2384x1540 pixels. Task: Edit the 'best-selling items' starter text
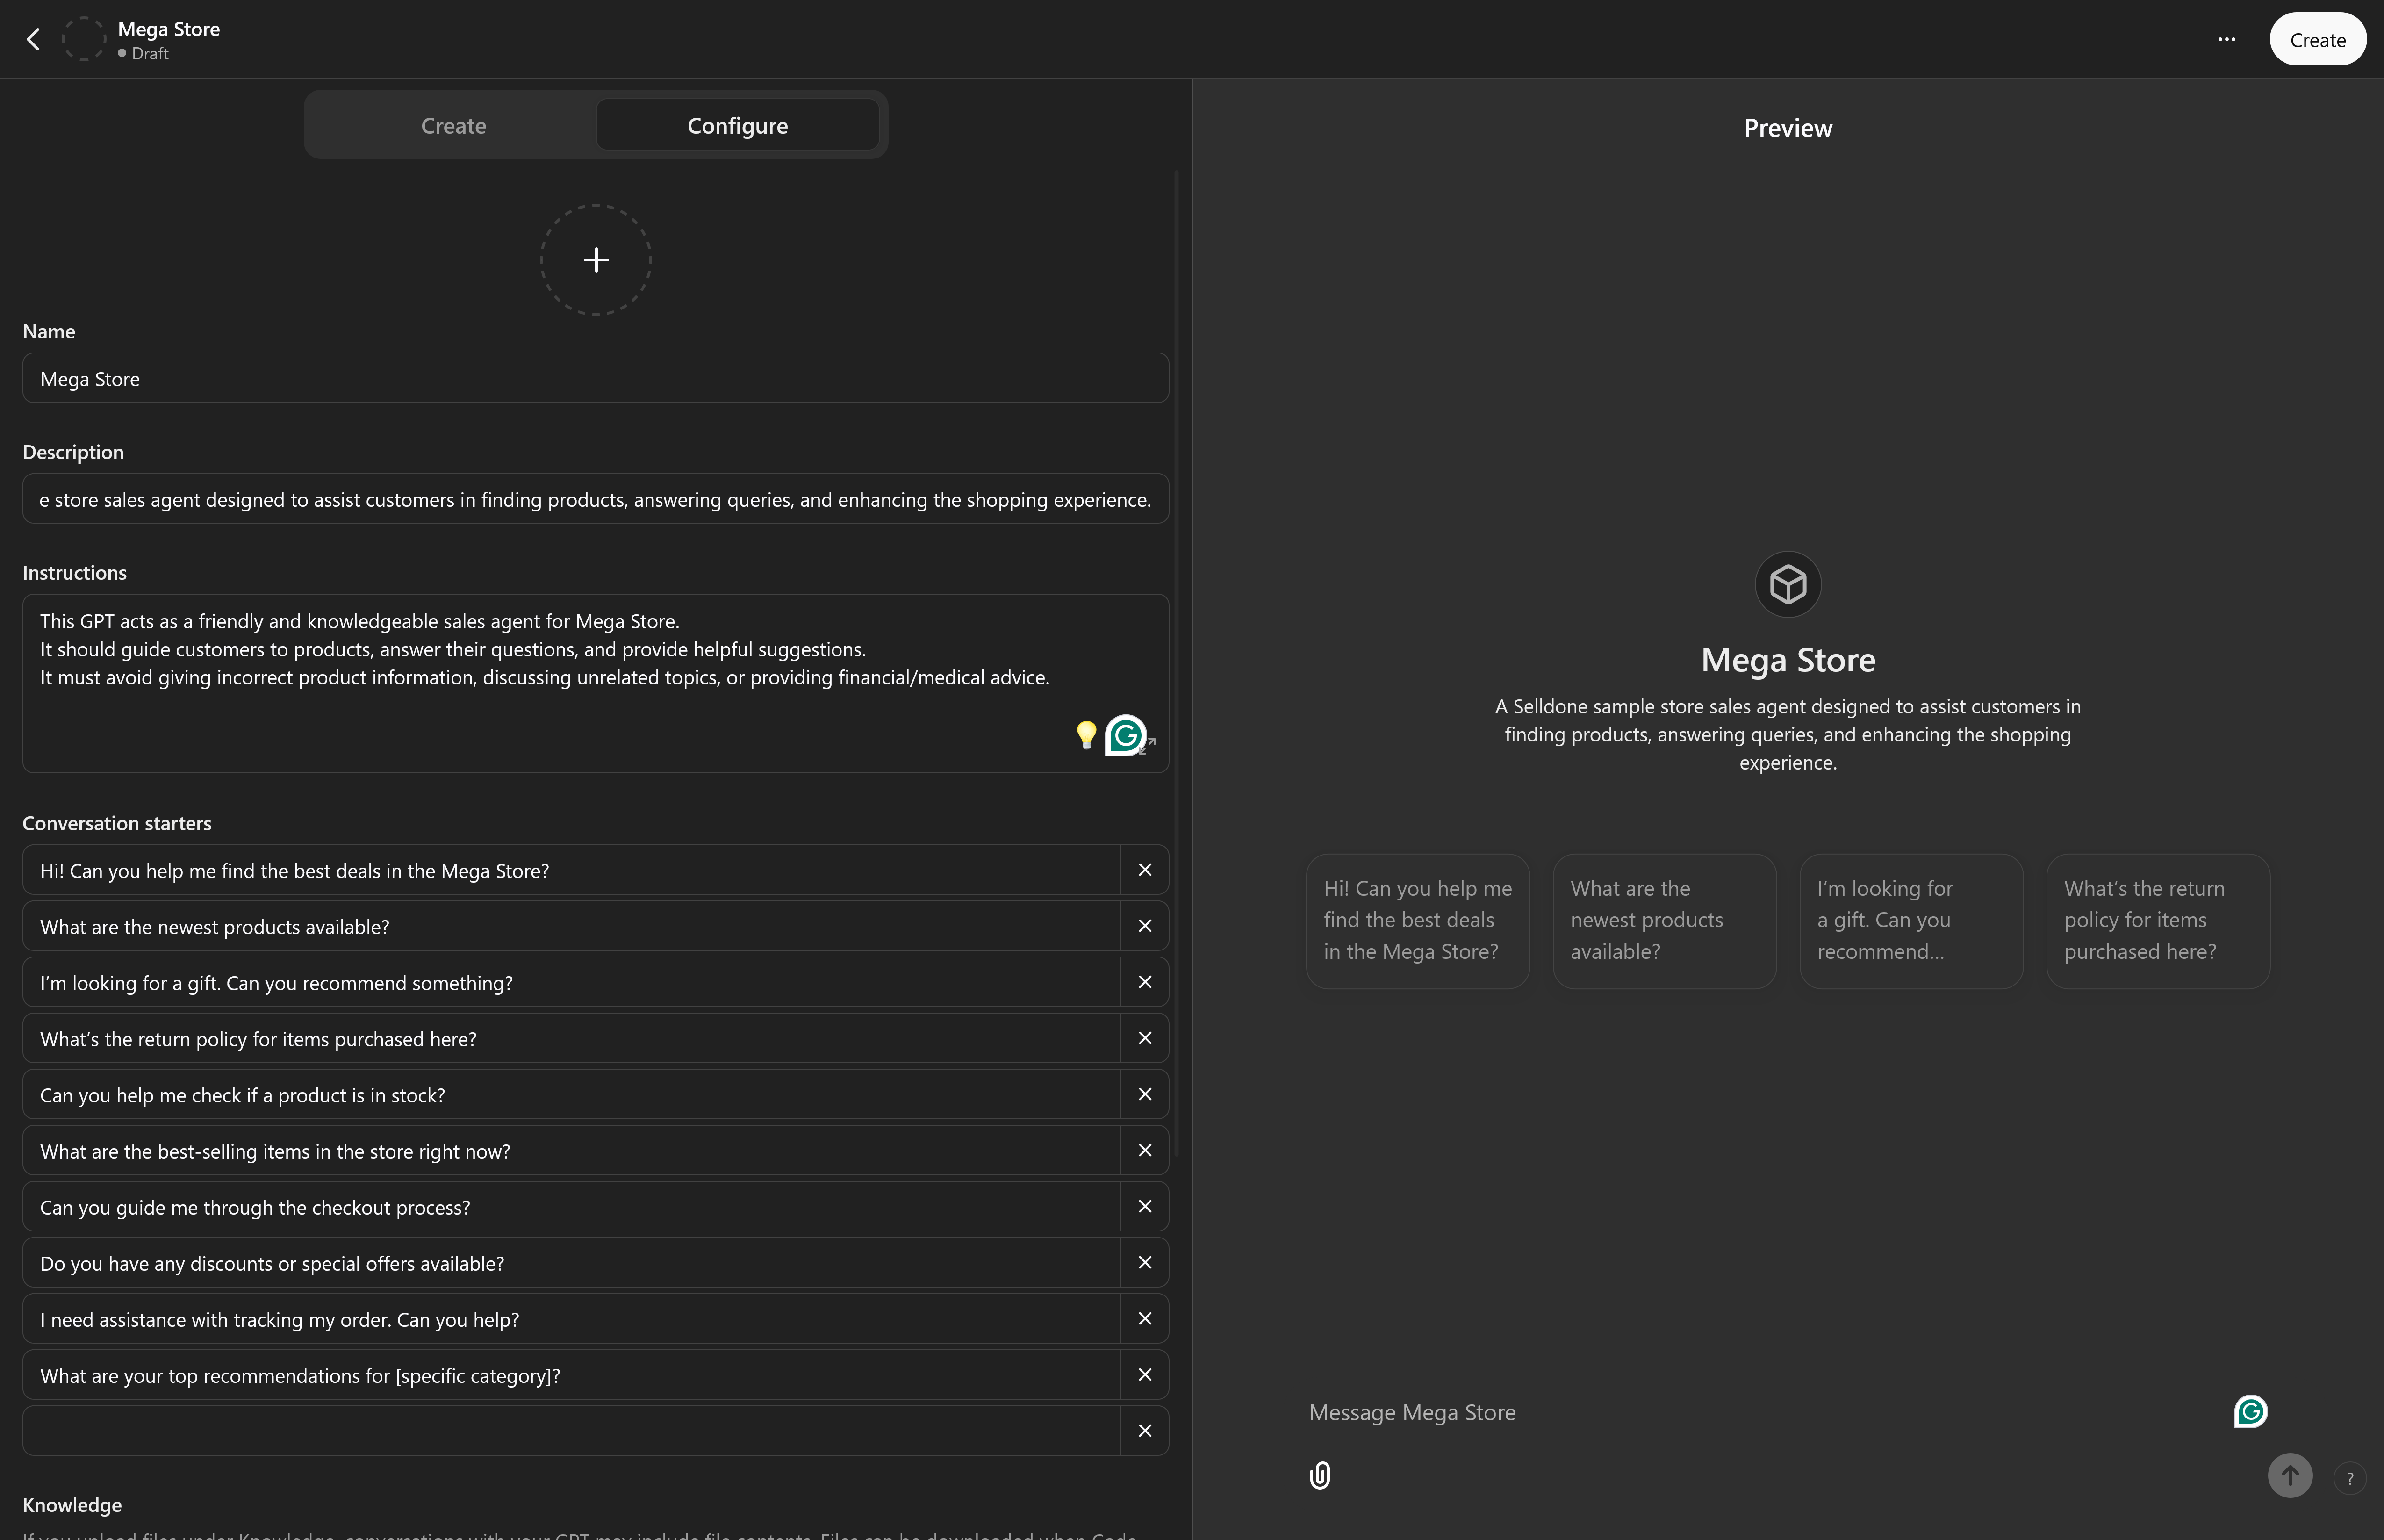[x=571, y=1150]
